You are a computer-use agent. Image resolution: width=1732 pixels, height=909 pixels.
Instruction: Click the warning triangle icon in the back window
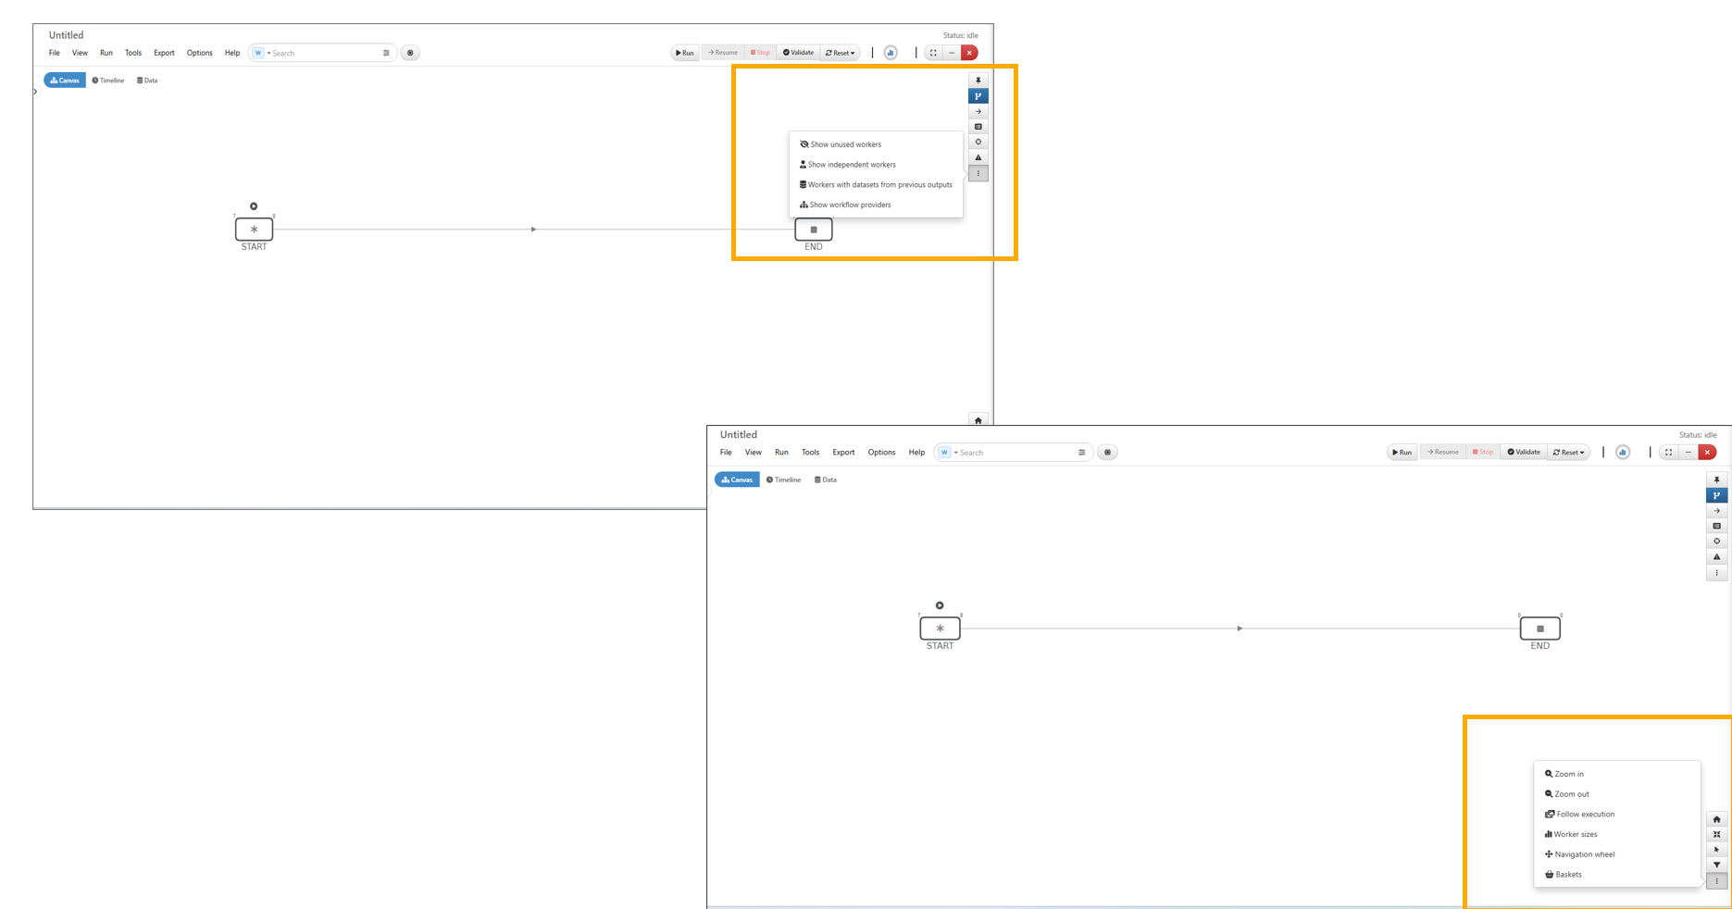(x=978, y=157)
